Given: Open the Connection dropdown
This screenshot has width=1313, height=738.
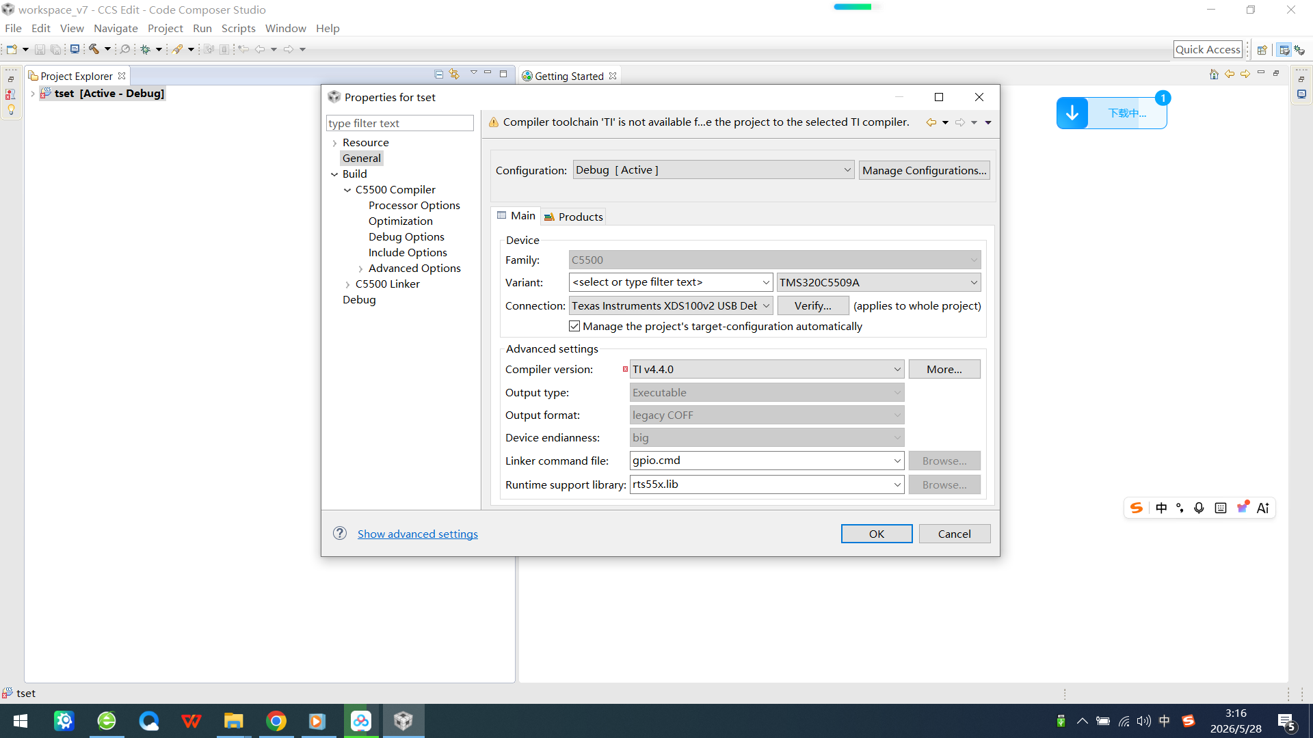Looking at the screenshot, I should click(x=671, y=305).
